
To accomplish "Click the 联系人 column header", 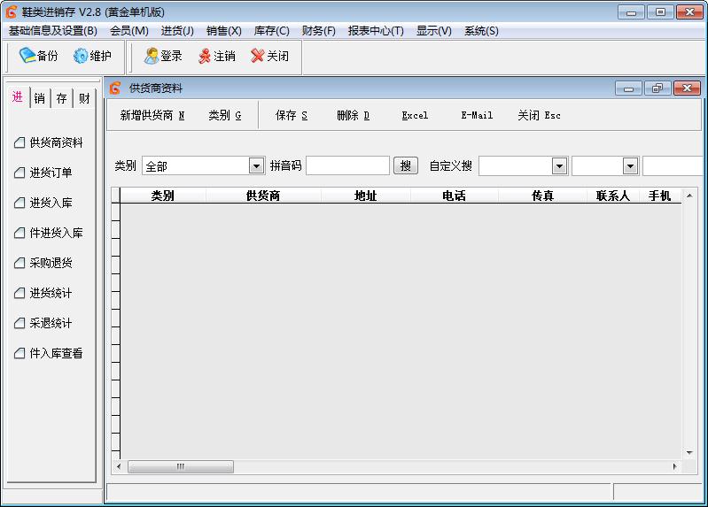I will coord(613,196).
